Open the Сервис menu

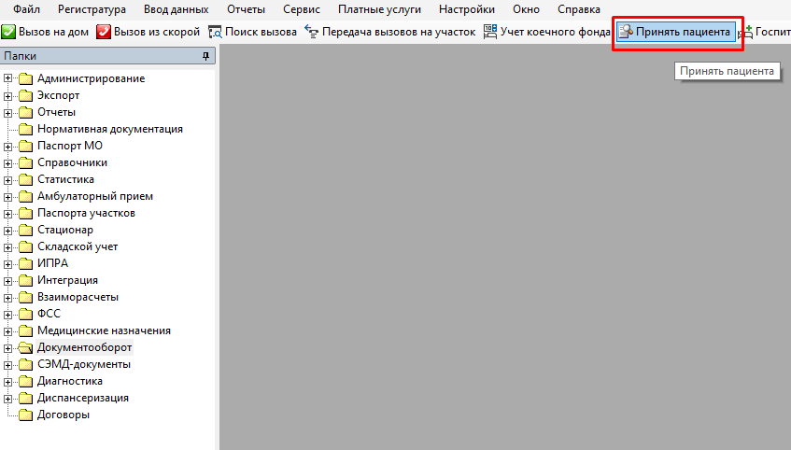[x=302, y=9]
